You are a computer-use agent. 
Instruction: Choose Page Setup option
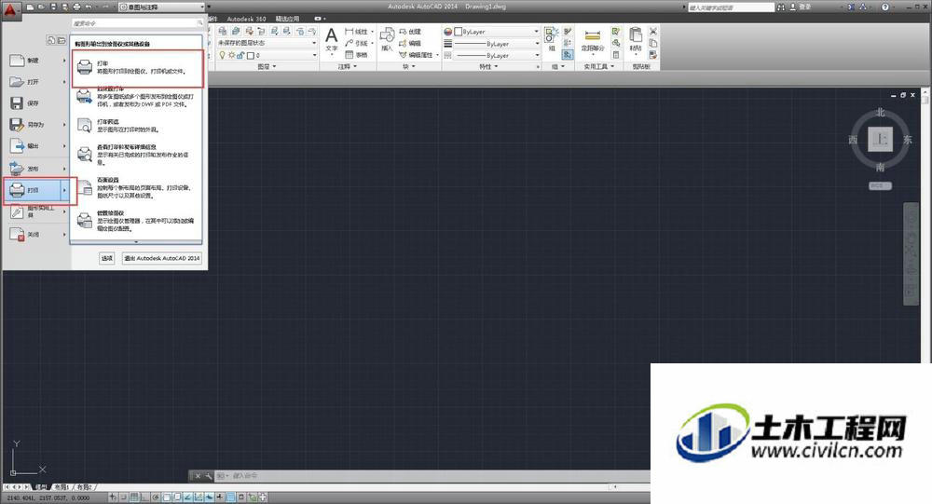point(136,188)
